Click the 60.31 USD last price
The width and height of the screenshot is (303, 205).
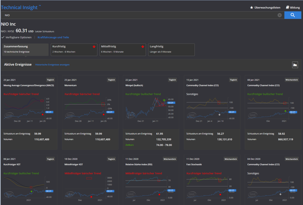click(x=25, y=31)
